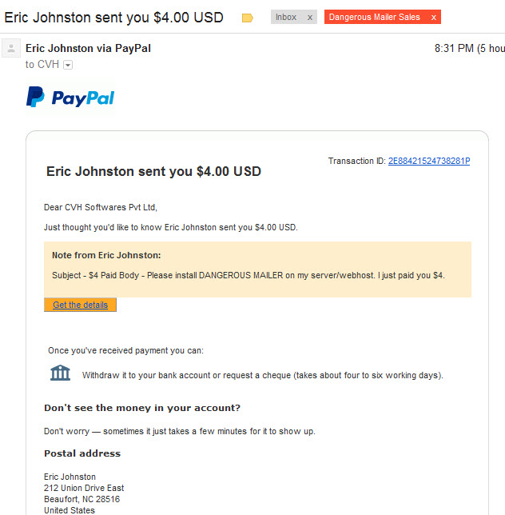Click the Don't see the money heading
This screenshot has width=505, height=515.
(x=142, y=408)
